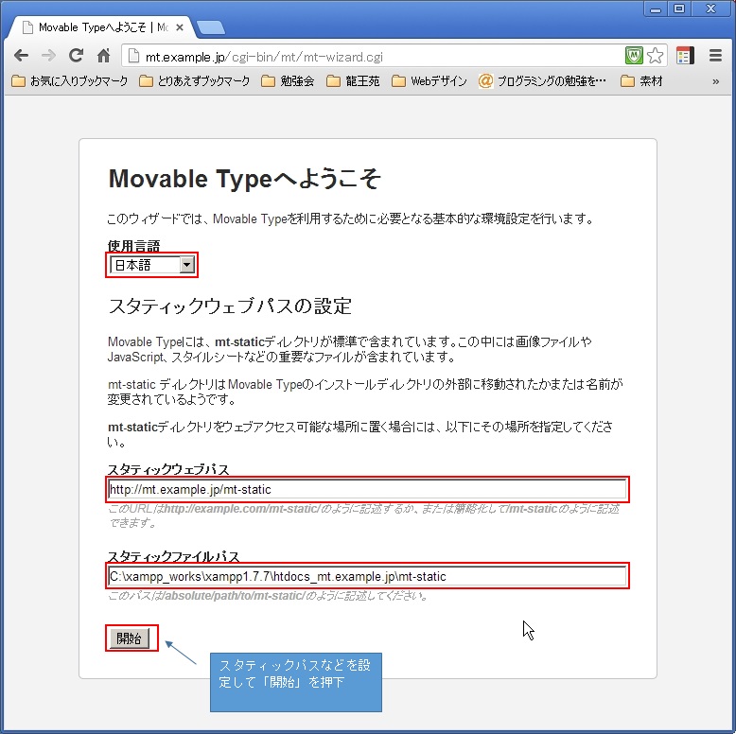Open a new tab with the tab button
Viewport: 736px width, 734px height.
pos(211,28)
